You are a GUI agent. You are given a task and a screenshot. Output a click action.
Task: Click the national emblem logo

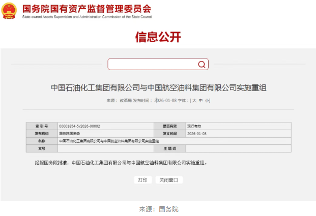tap(10, 10)
